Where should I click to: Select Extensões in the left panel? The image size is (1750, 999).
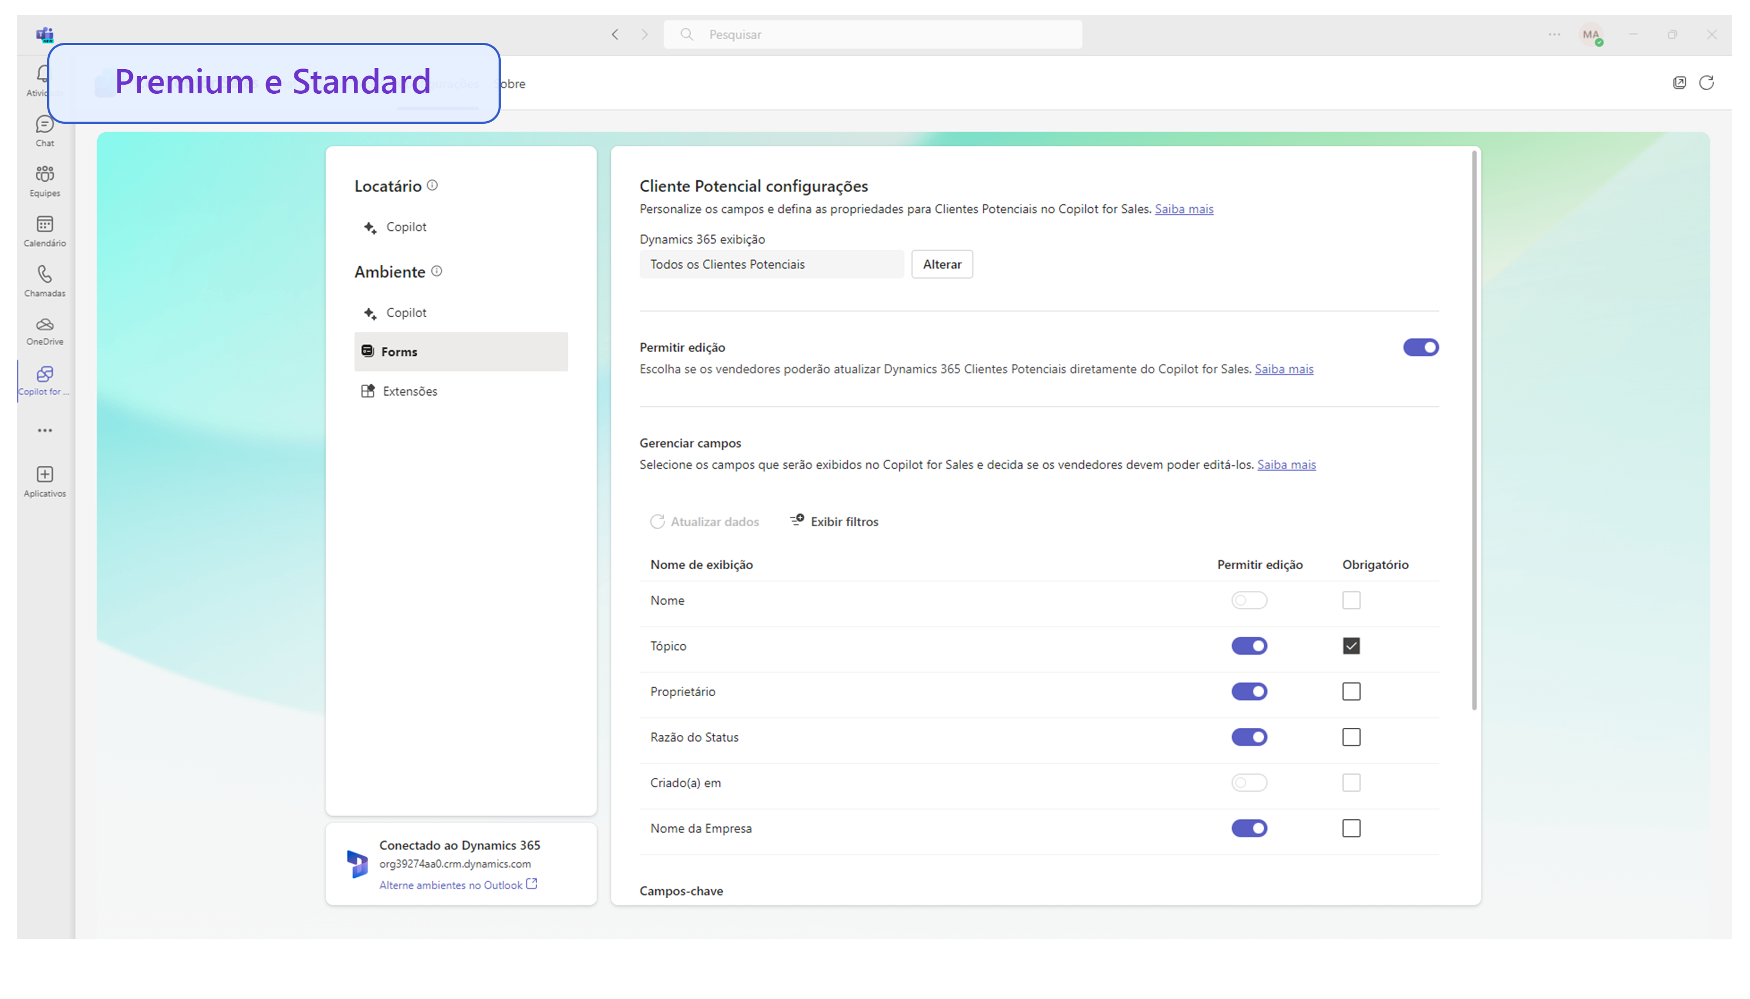point(409,390)
